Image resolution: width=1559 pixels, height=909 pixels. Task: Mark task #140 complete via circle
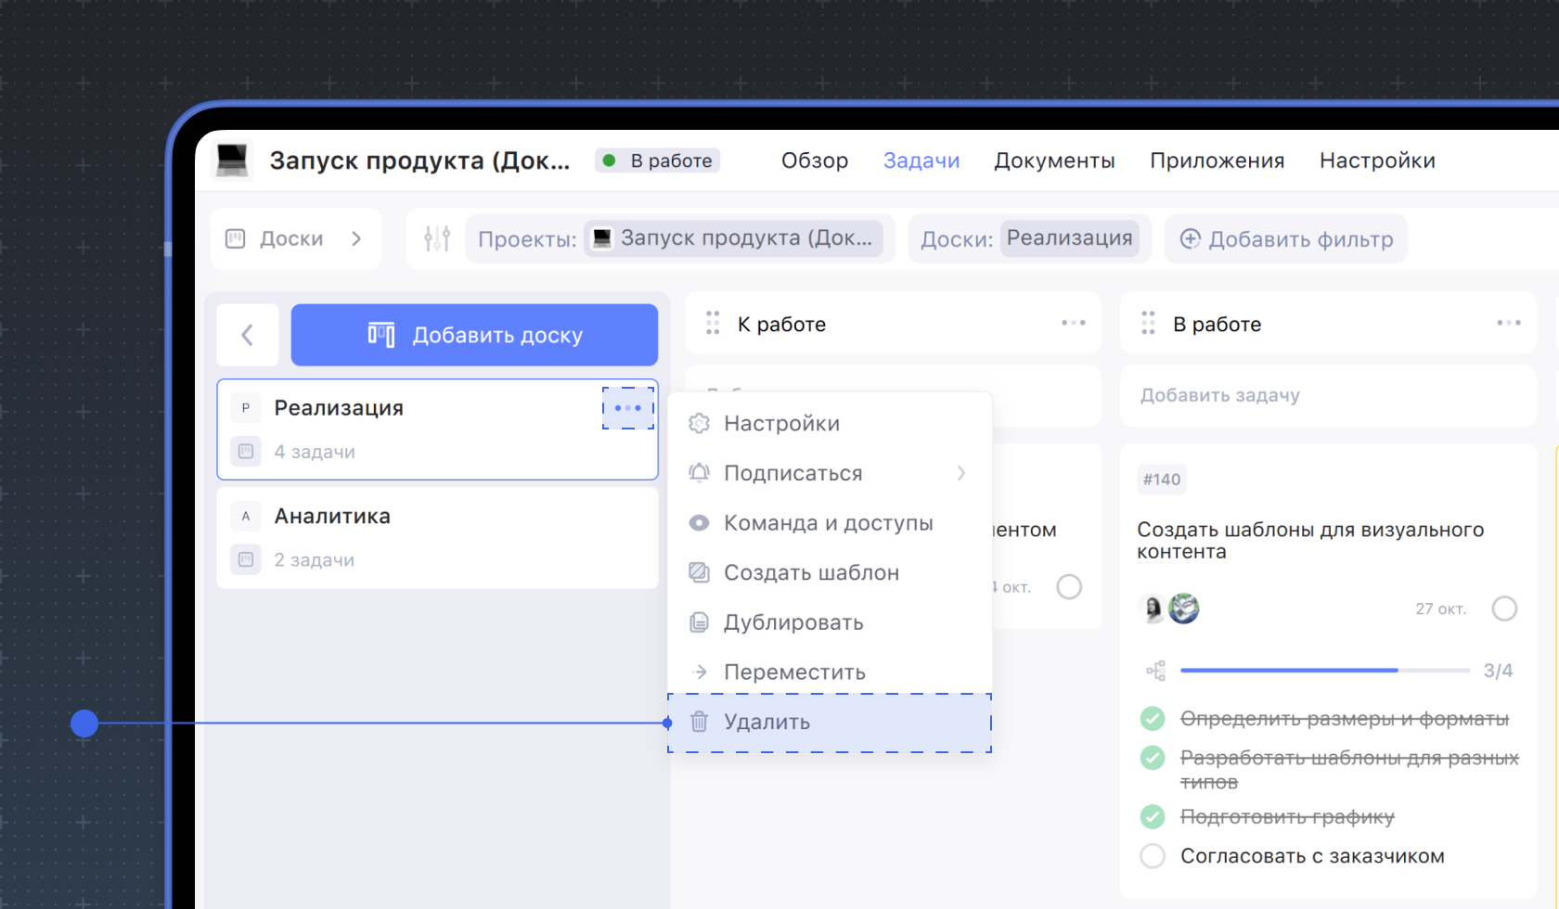coord(1504,608)
